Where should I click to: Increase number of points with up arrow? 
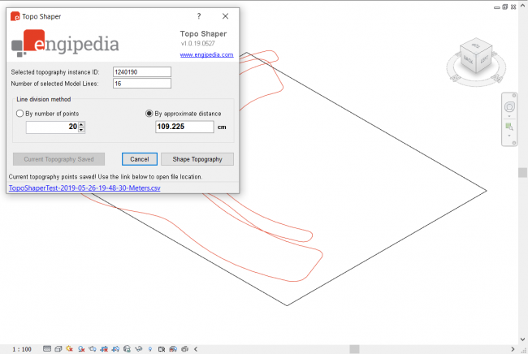click(82, 124)
